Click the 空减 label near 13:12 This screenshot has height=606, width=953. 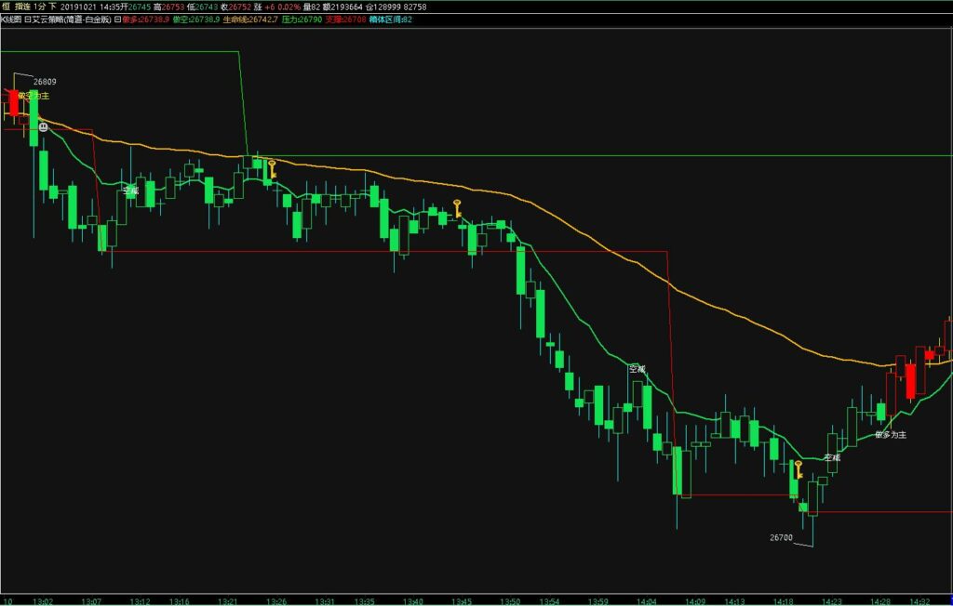coord(130,190)
